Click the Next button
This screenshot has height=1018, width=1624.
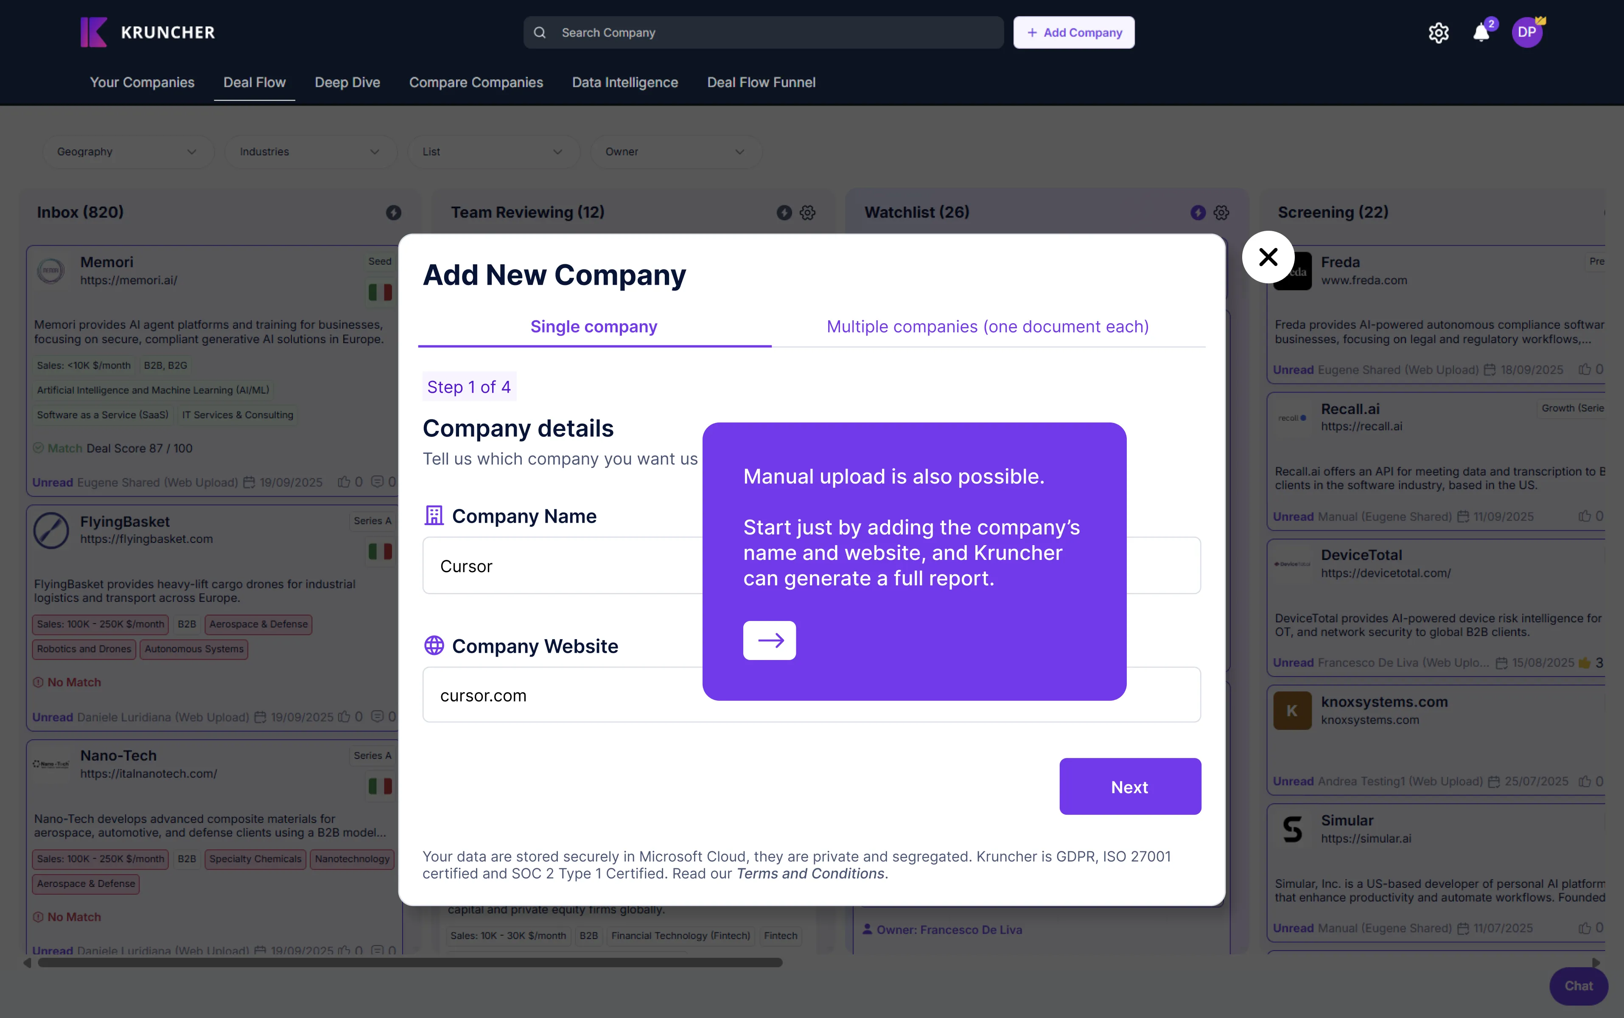click(1130, 786)
